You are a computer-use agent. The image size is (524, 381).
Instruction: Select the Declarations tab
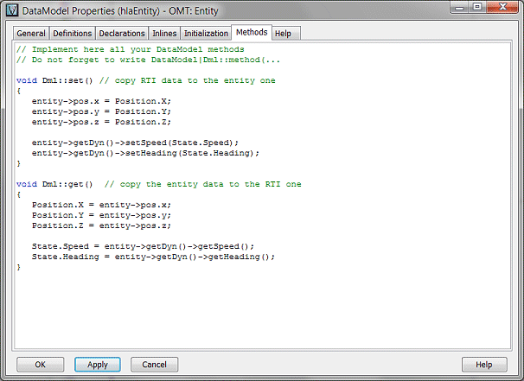tap(122, 33)
